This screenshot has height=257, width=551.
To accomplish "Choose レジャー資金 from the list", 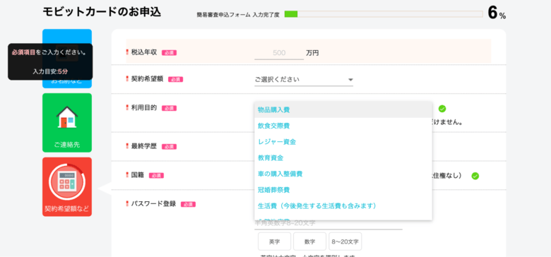I will (x=343, y=142).
